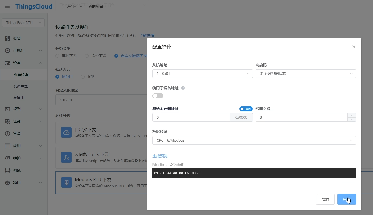Click the 自定义数据流 stream field

pos(101,100)
